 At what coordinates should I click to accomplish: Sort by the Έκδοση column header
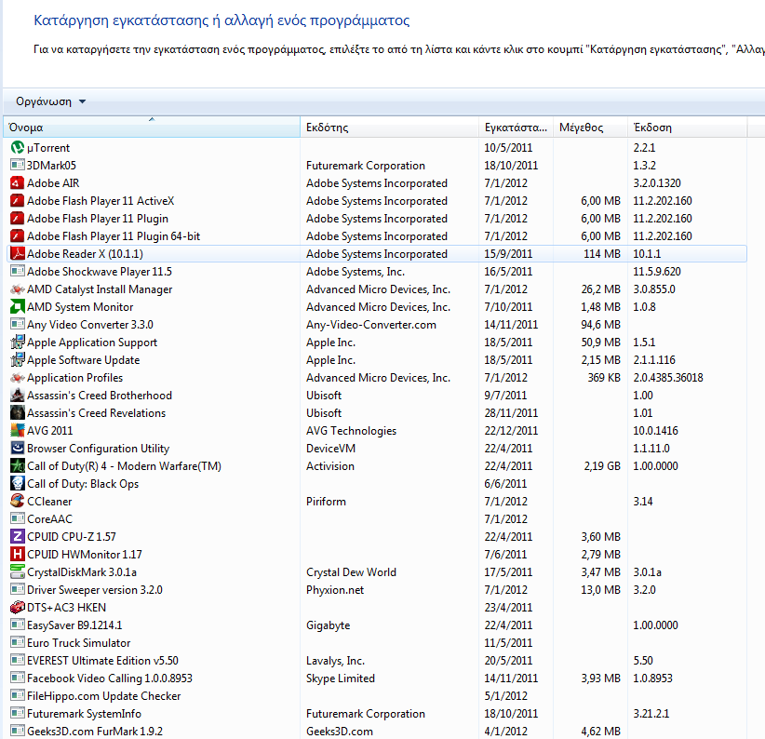(687, 128)
